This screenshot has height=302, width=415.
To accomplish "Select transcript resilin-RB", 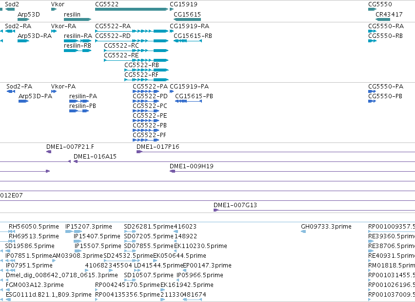I will [78, 51].
